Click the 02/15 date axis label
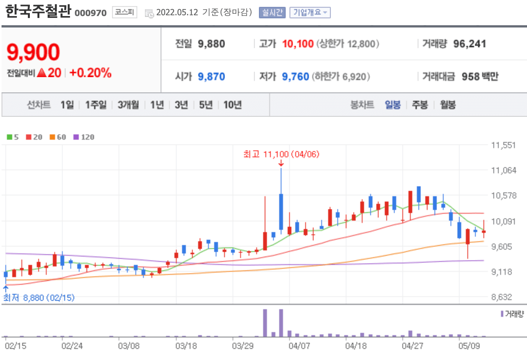The image size is (527, 355). point(16,346)
